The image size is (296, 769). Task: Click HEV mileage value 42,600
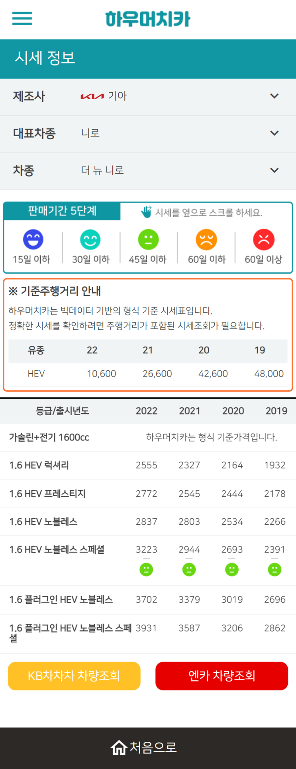click(x=213, y=374)
